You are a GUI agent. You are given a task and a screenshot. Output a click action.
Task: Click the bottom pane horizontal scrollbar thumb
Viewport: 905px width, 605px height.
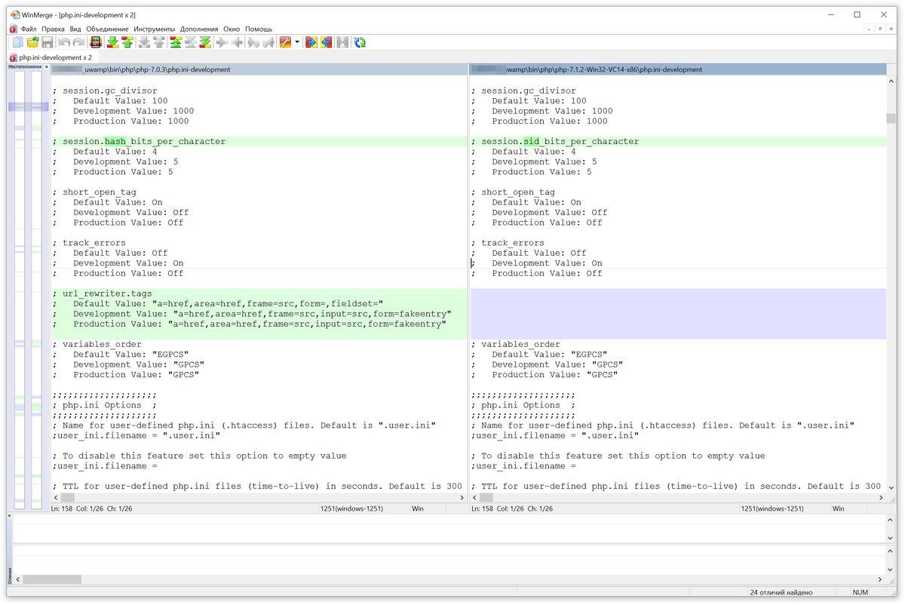(53, 579)
